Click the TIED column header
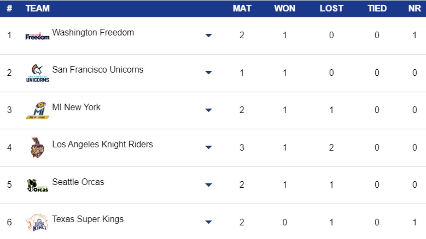 [x=377, y=8]
